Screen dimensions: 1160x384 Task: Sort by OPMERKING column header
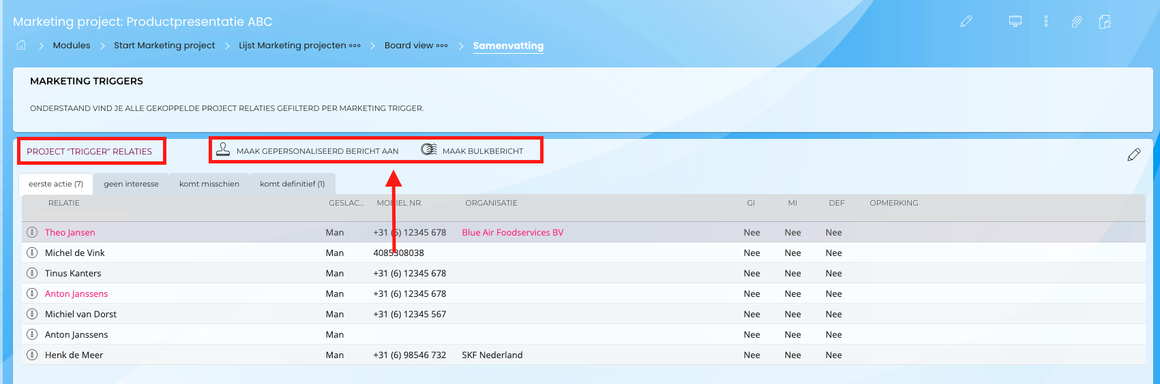coord(894,203)
